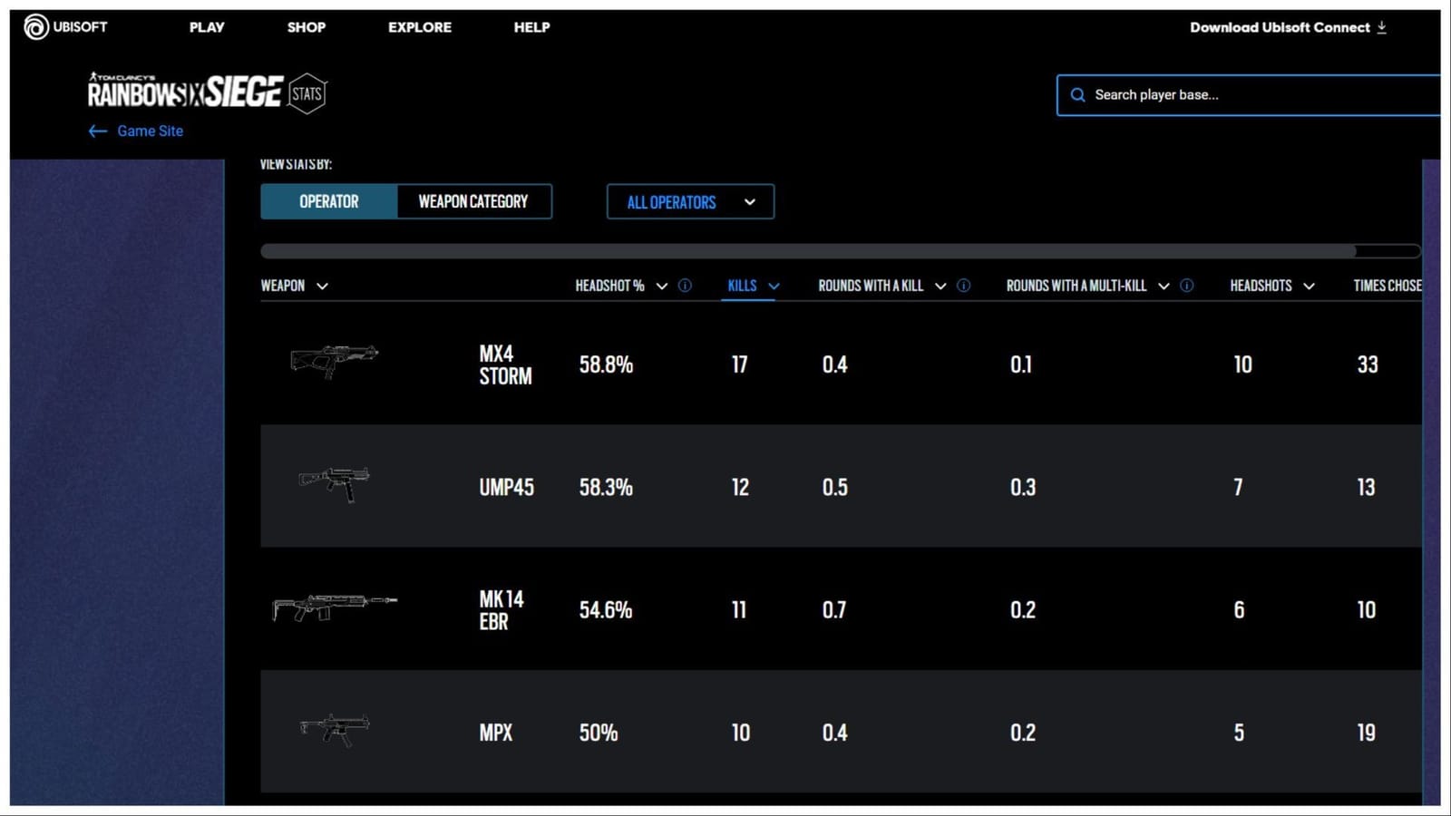1451x816 pixels.
Task: Open the Headshot % info tooltip icon
Action: click(686, 286)
